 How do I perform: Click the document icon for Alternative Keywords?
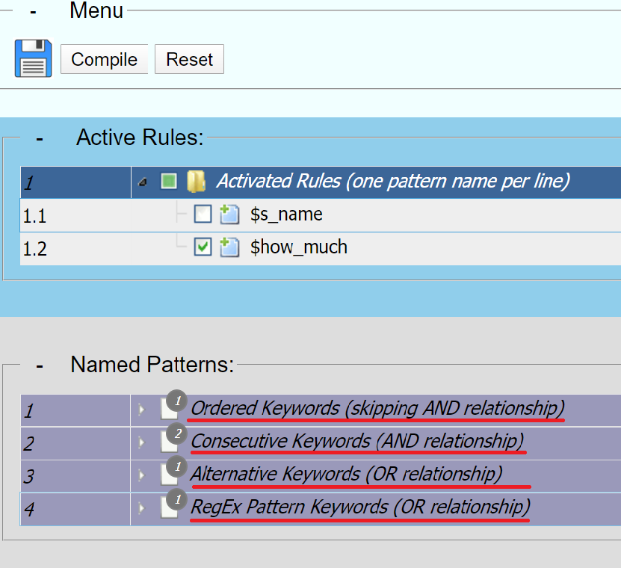(170, 475)
